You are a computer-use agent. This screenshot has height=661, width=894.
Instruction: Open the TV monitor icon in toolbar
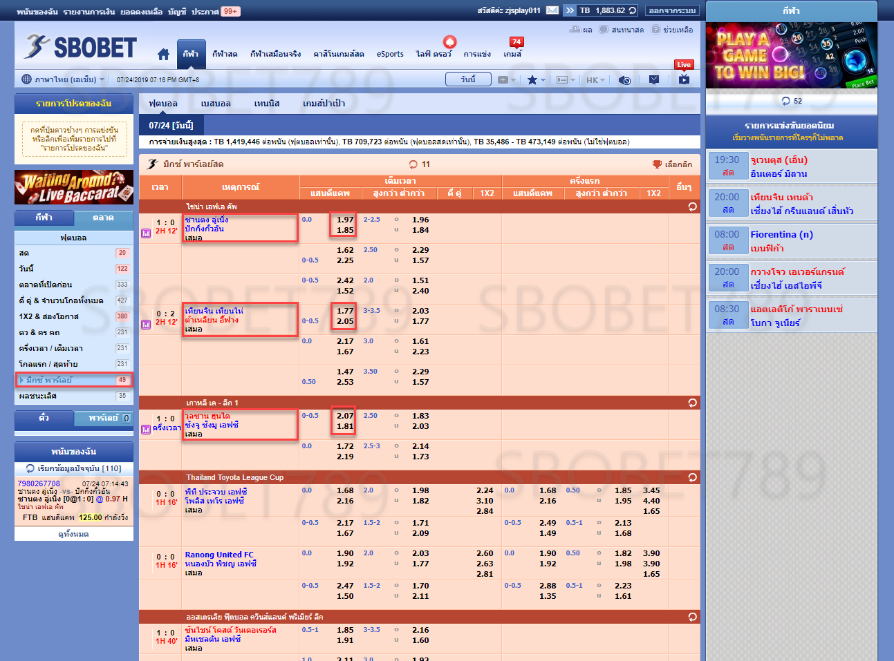pos(654,80)
